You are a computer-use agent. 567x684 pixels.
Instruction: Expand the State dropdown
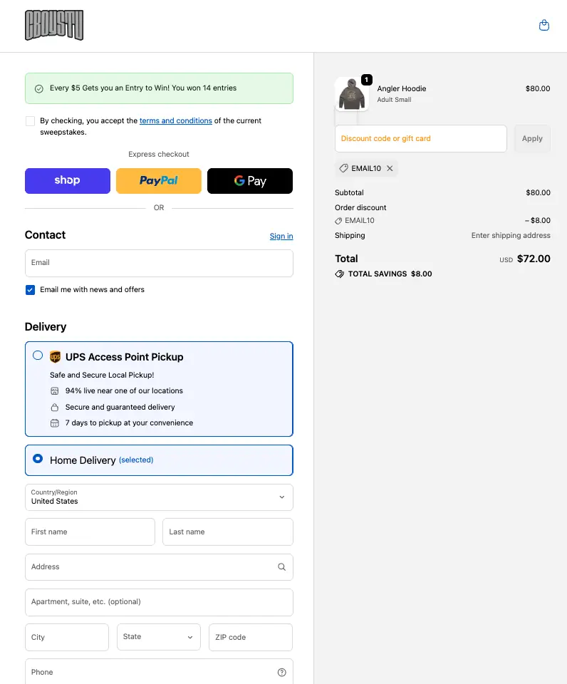(x=159, y=637)
